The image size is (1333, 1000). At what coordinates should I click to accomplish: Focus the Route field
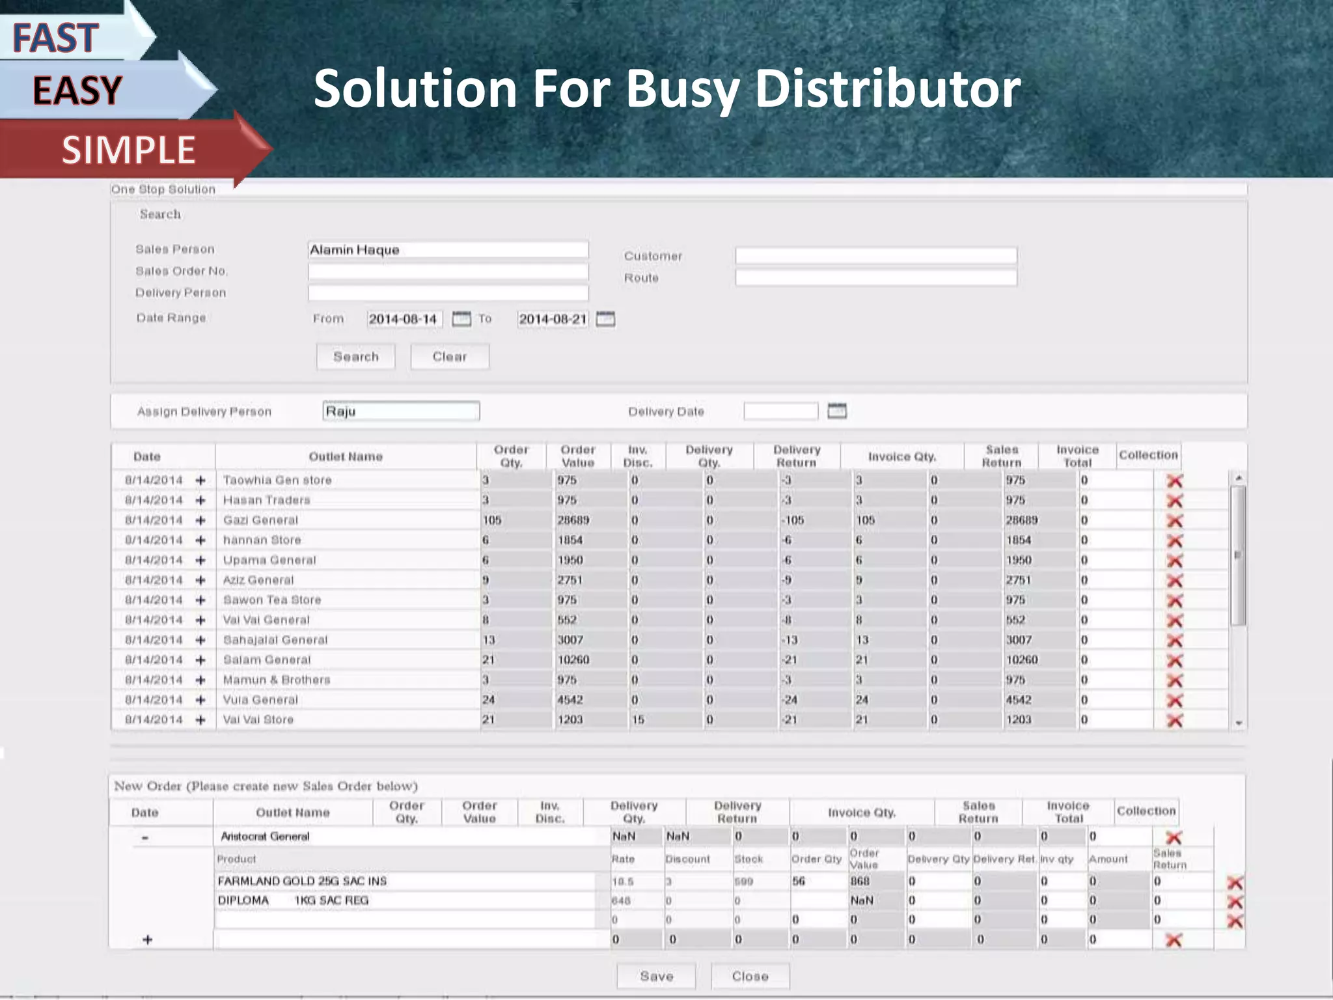[876, 278]
